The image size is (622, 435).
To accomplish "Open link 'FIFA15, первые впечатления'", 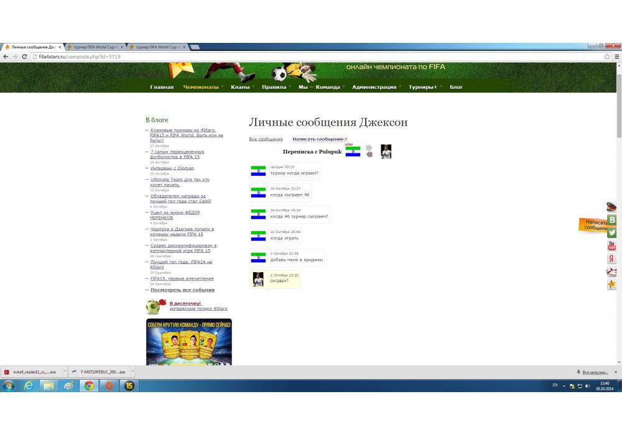I will point(182,278).
